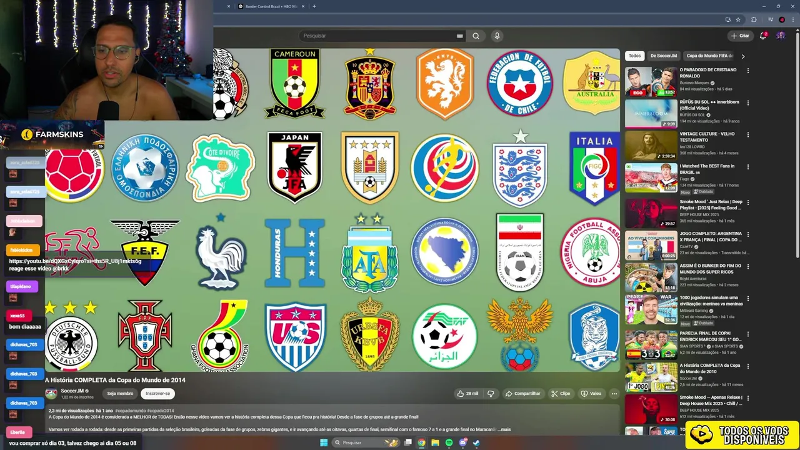Image resolution: width=800 pixels, height=450 pixels.
Task: Open RÜFÜS DU SOL Innerbloom video thumbnail
Action: [651, 113]
